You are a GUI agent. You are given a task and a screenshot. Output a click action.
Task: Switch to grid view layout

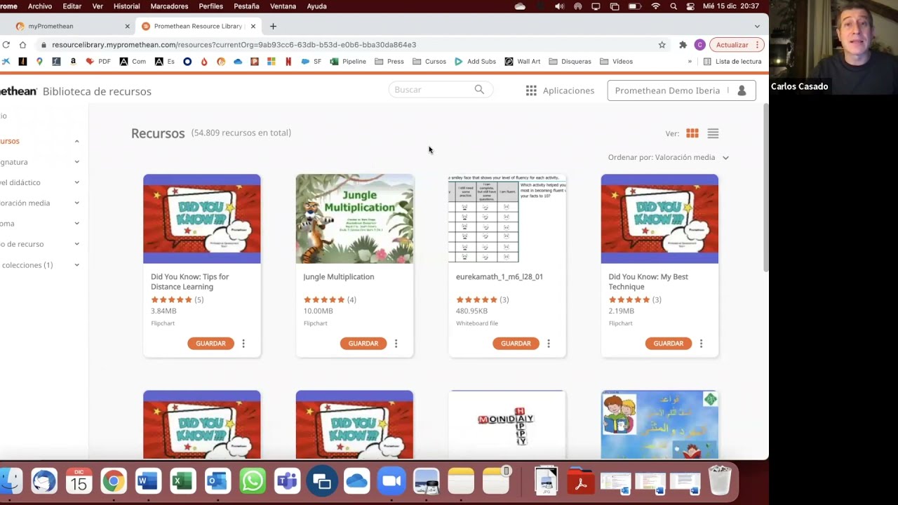[692, 133]
